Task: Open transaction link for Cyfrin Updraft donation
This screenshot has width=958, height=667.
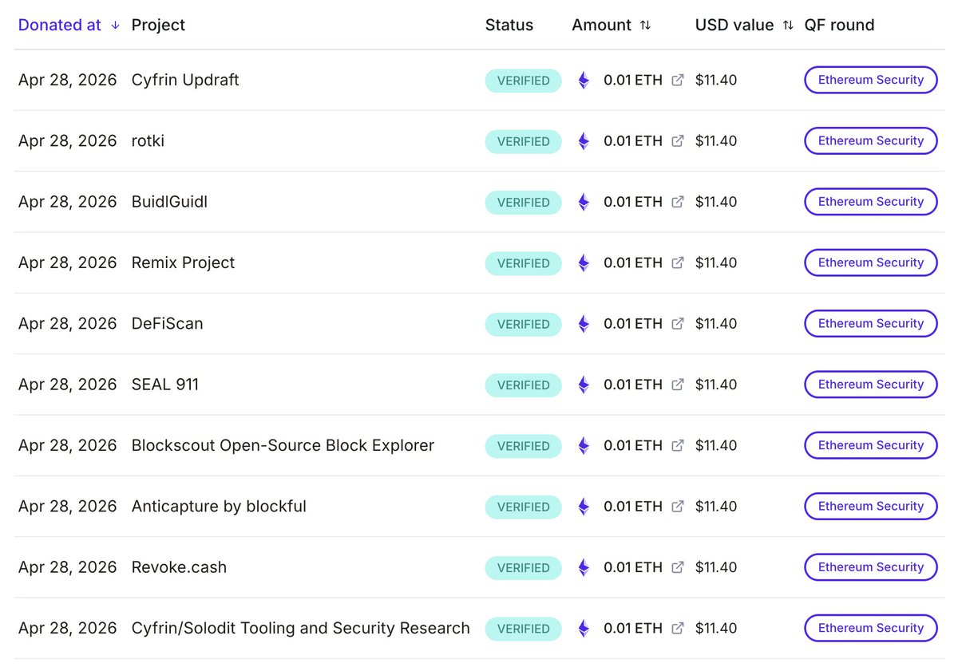Action: pyautogui.click(x=678, y=80)
